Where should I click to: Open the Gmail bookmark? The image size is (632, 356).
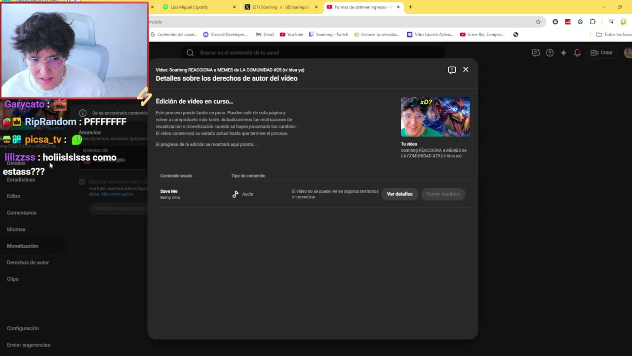point(265,35)
